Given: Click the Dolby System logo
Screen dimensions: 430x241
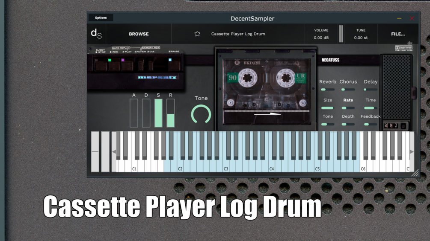Looking at the screenshot, I should (403, 48).
